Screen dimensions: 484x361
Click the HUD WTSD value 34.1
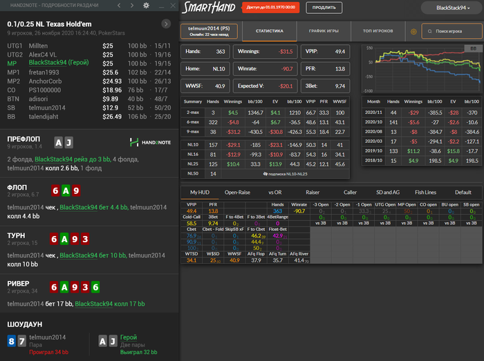(x=192, y=261)
